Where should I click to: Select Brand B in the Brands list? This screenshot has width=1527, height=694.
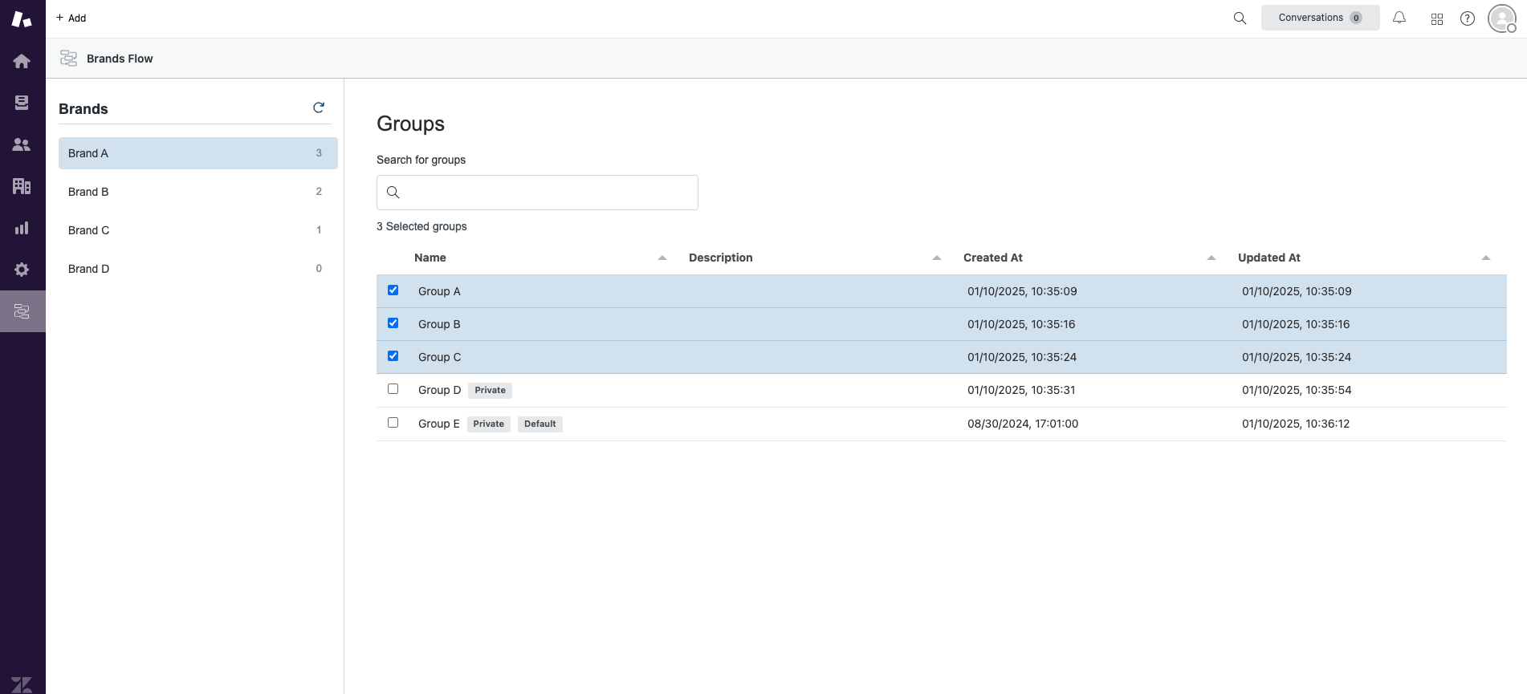point(197,192)
